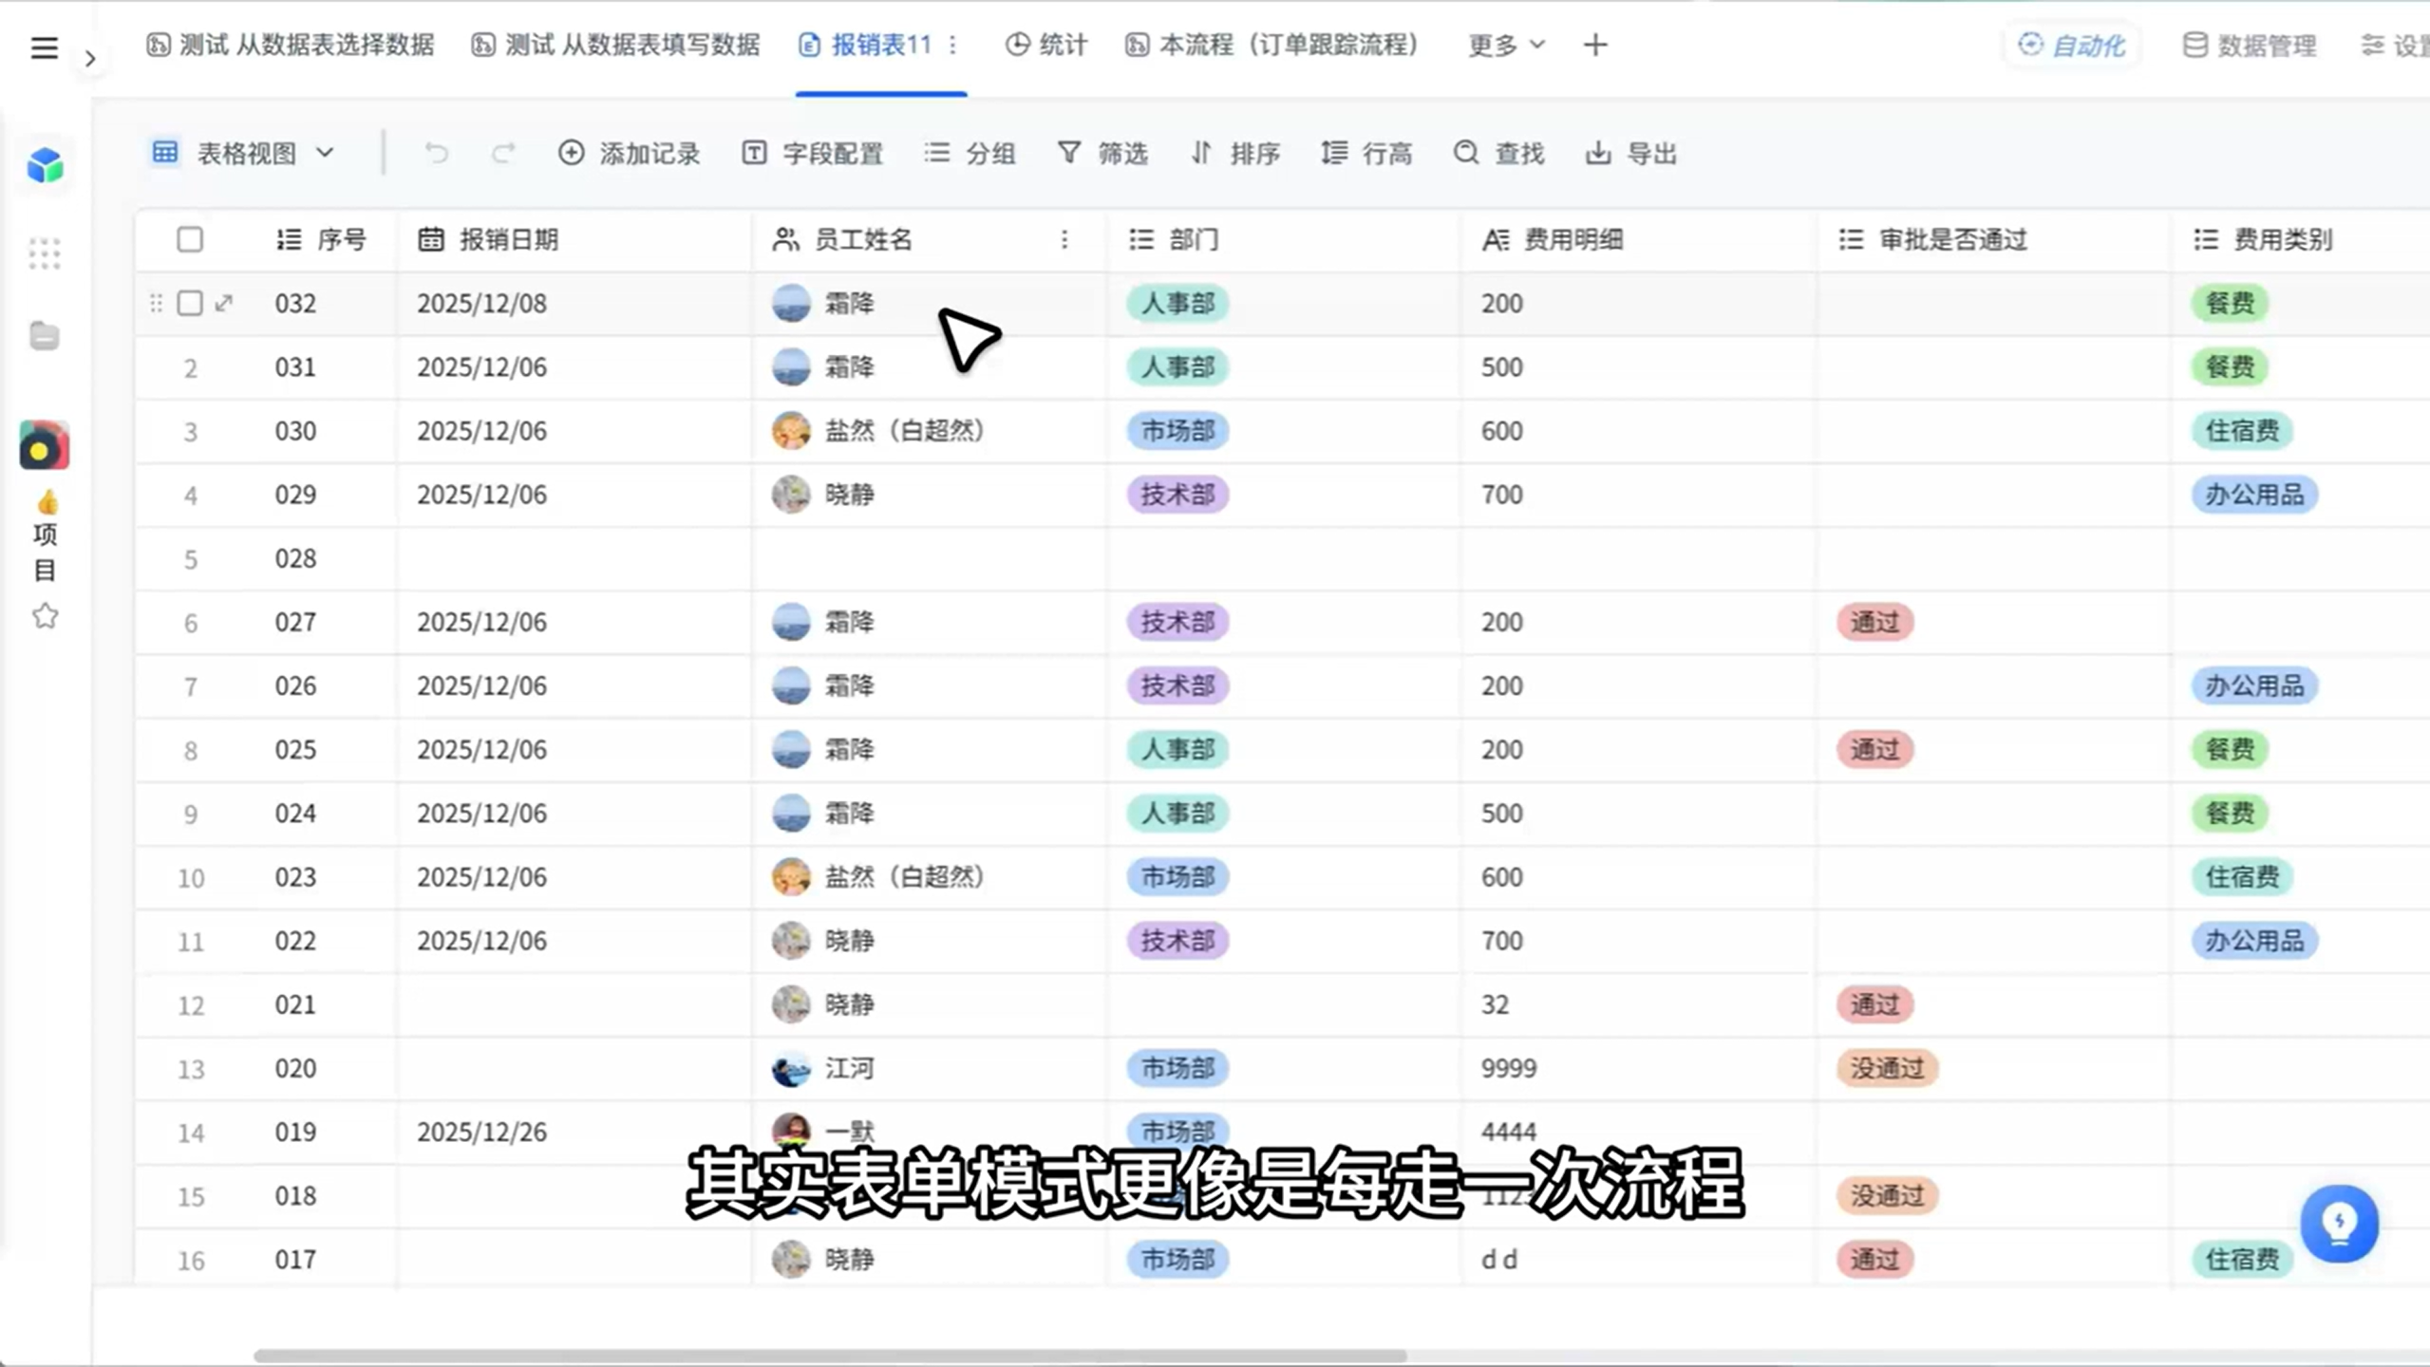
Task: Open the blue lightbulb help button
Action: point(2339,1223)
